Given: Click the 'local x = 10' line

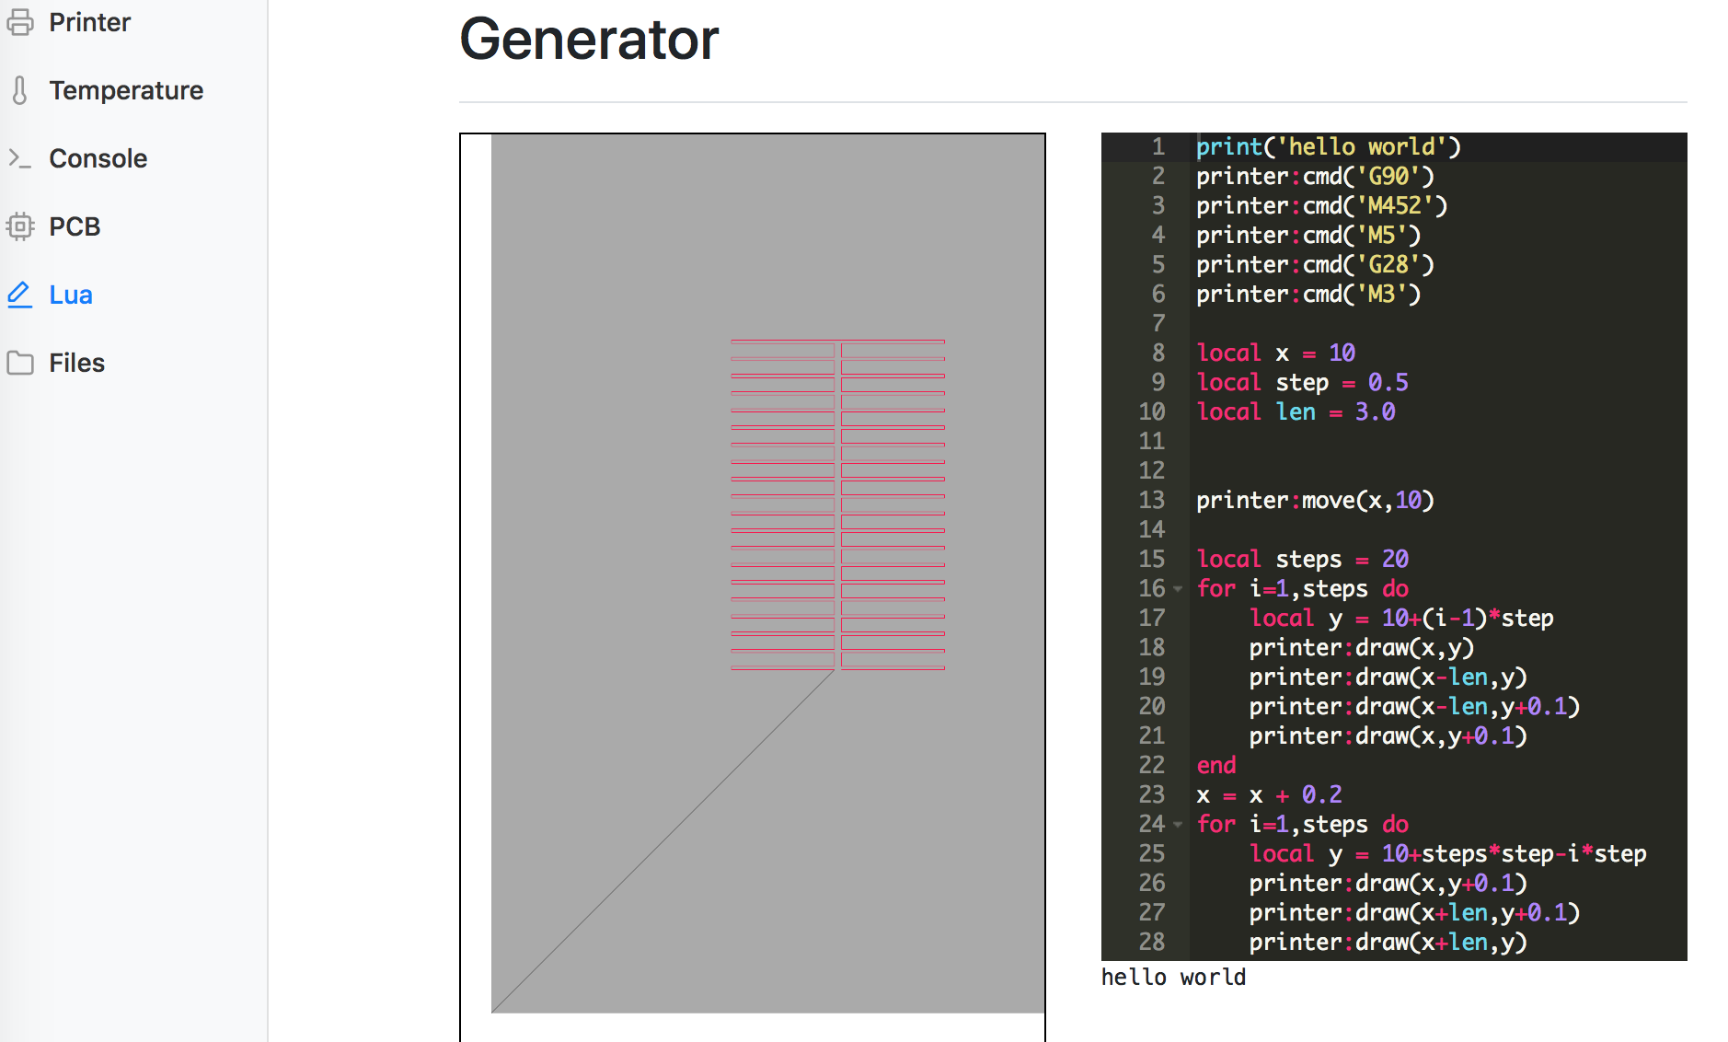Looking at the screenshot, I should [1275, 353].
